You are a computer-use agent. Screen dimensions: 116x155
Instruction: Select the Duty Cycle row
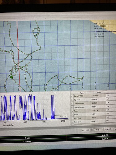pyautogui.click(x=93, y=118)
